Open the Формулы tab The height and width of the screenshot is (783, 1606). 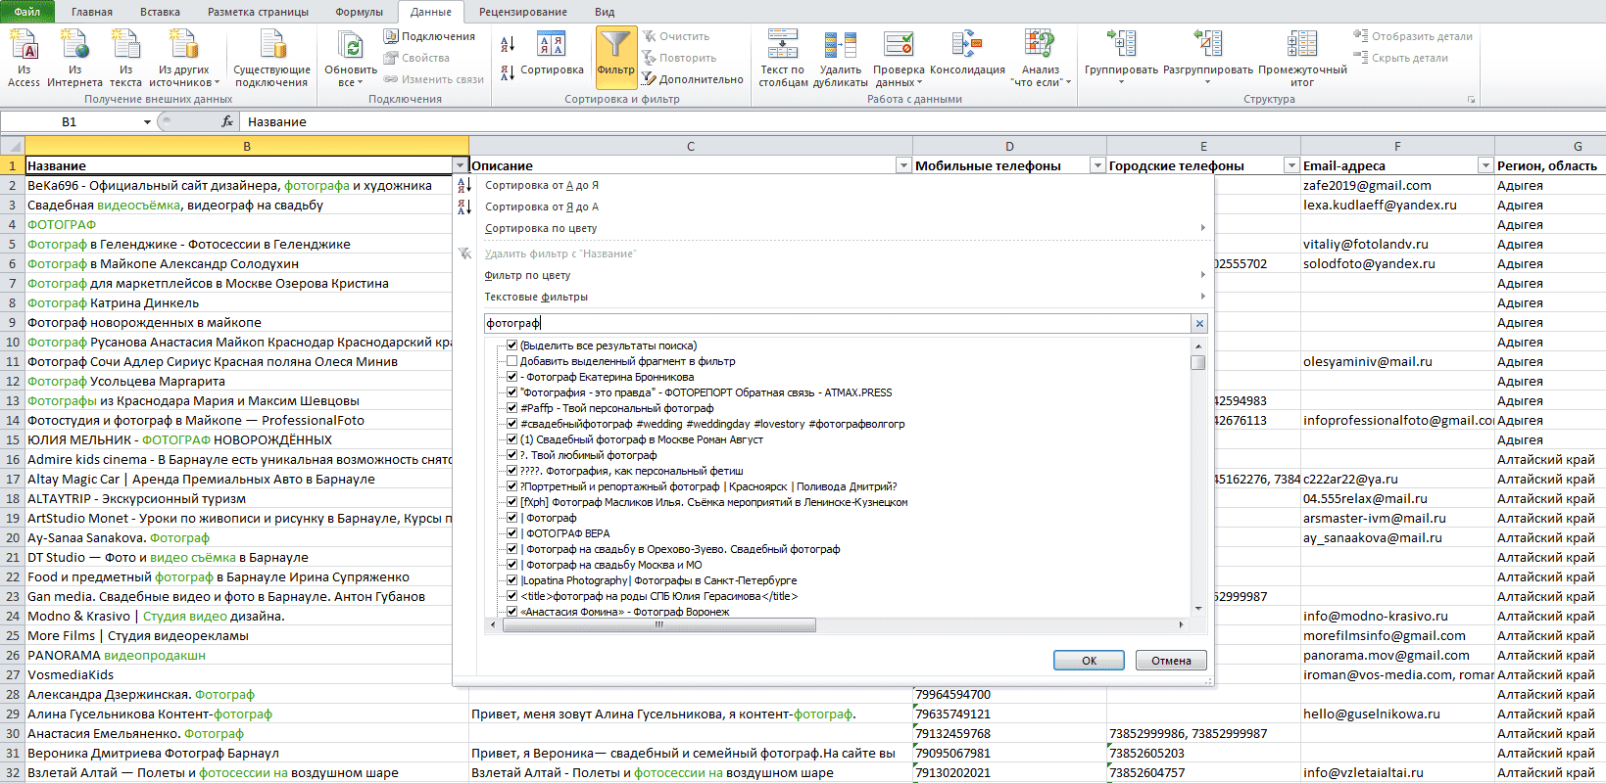(x=360, y=12)
